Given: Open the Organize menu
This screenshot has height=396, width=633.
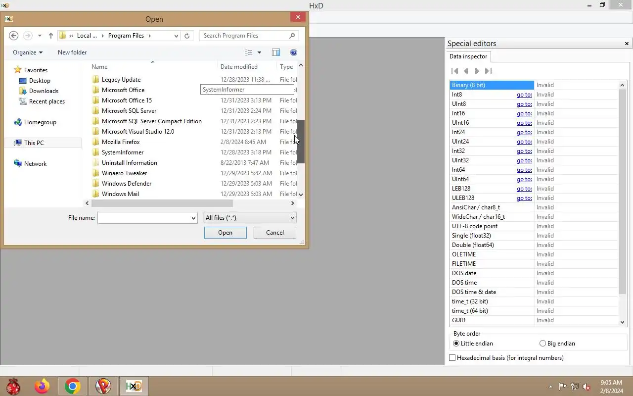Looking at the screenshot, I should coord(28,52).
